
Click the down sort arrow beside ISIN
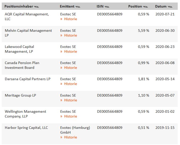(106, 7)
